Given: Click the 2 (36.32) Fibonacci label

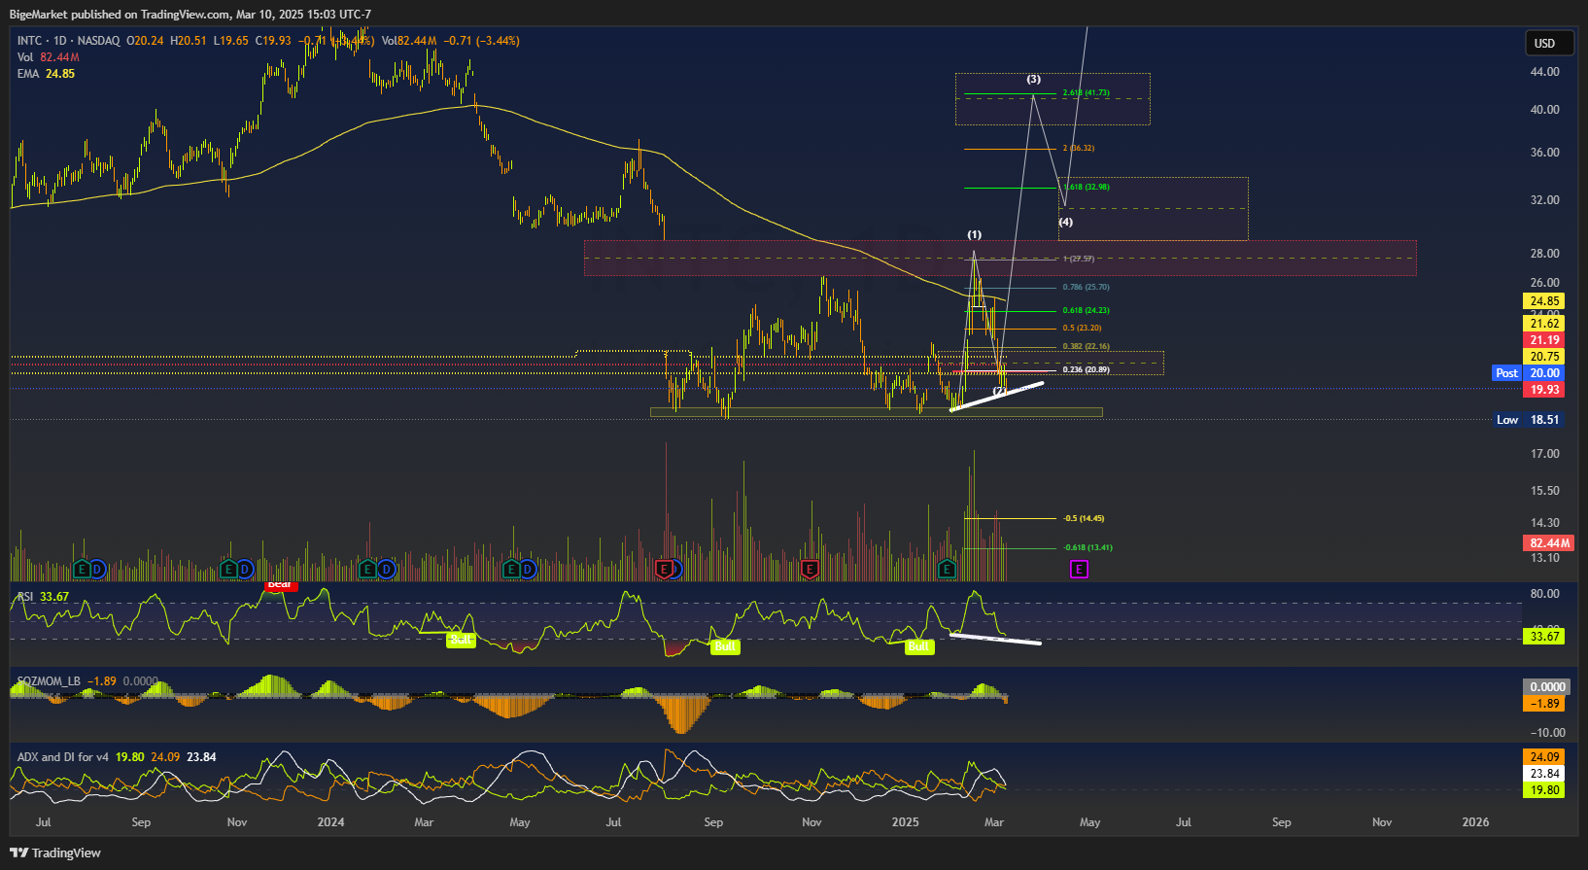Looking at the screenshot, I should [x=1079, y=149].
